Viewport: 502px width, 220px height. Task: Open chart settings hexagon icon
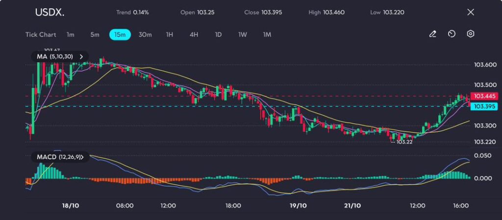tap(471, 34)
